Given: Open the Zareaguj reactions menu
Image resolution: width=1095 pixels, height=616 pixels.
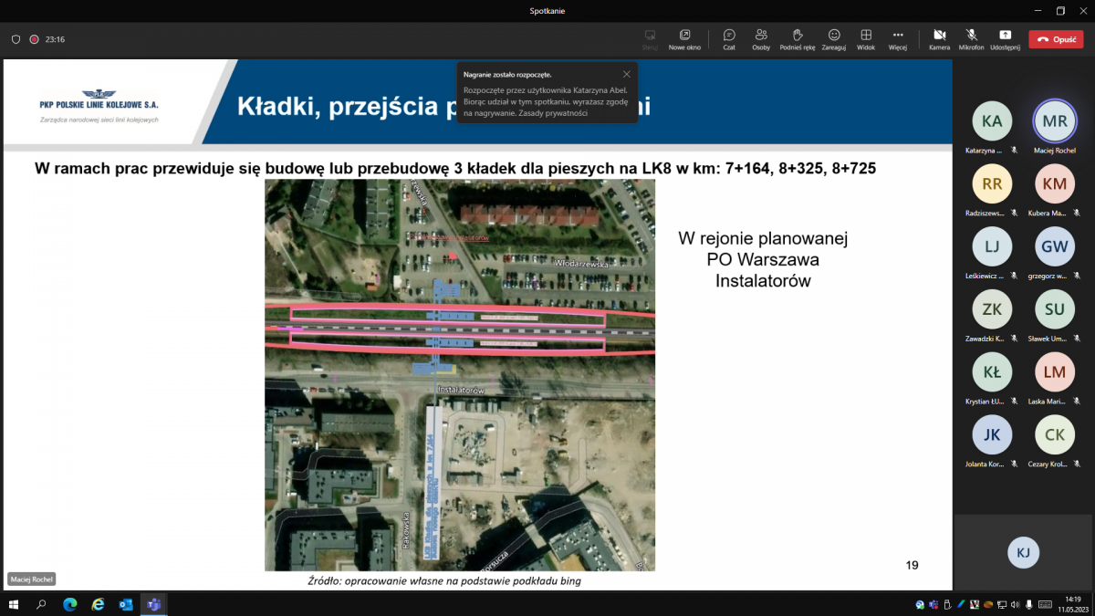Looking at the screenshot, I should click(x=834, y=39).
